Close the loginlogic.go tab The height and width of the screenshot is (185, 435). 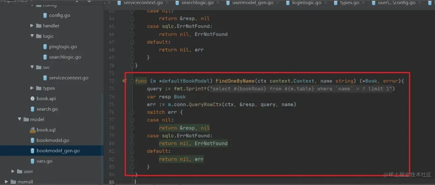pyautogui.click(x=326, y=2)
